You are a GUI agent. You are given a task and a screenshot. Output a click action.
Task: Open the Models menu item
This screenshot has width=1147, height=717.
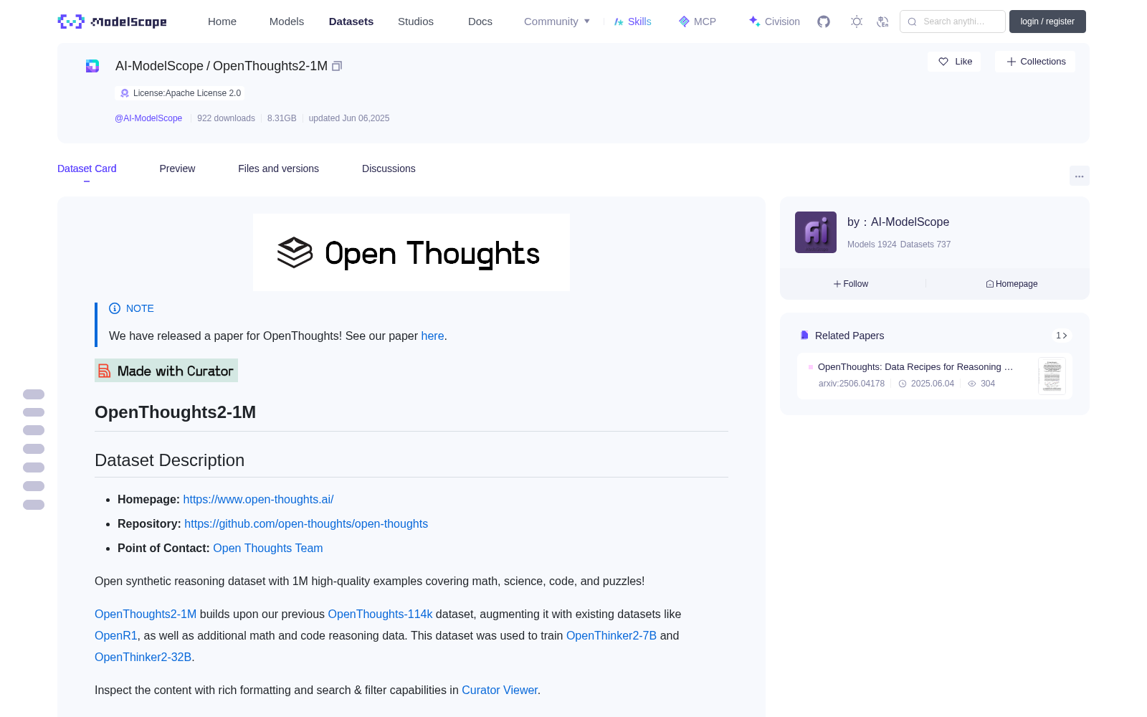[287, 22]
